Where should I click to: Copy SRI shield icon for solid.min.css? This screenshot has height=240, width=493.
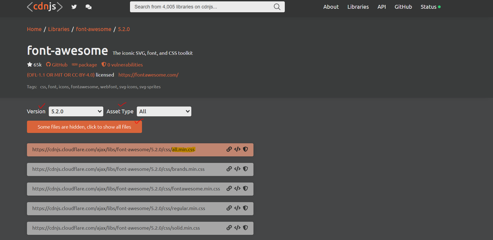[x=245, y=228]
